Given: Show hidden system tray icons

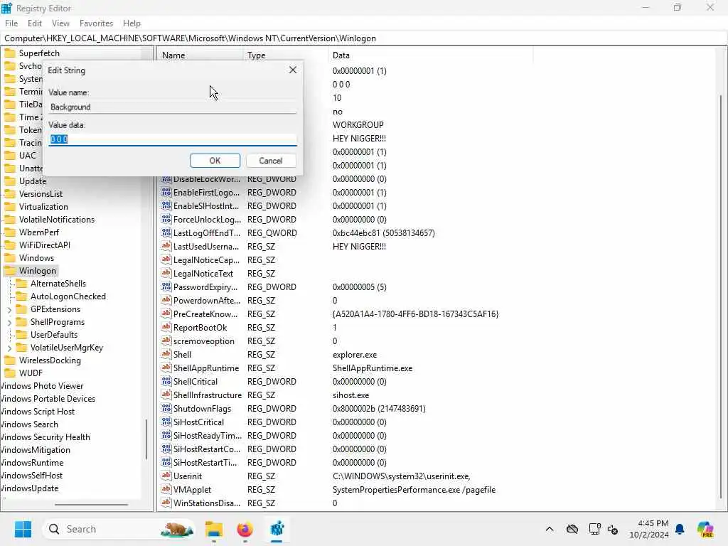Looking at the screenshot, I should (x=550, y=529).
